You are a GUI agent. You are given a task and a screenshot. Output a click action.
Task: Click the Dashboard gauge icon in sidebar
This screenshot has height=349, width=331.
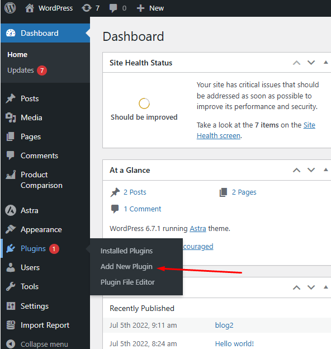pyautogui.click(x=11, y=33)
